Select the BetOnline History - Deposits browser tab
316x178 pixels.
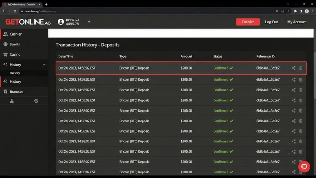[21, 4]
